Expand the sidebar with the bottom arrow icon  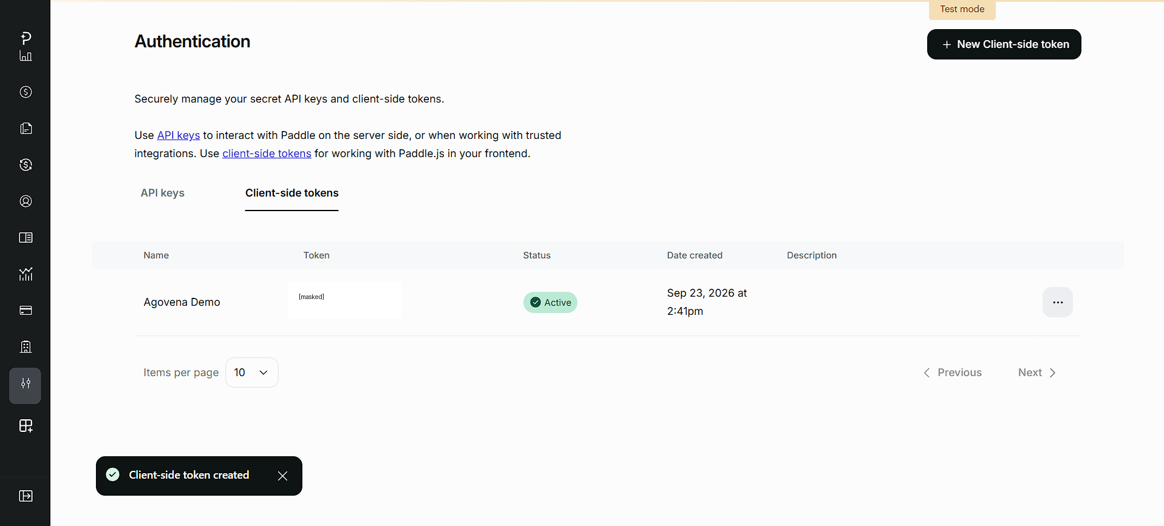coord(26,496)
